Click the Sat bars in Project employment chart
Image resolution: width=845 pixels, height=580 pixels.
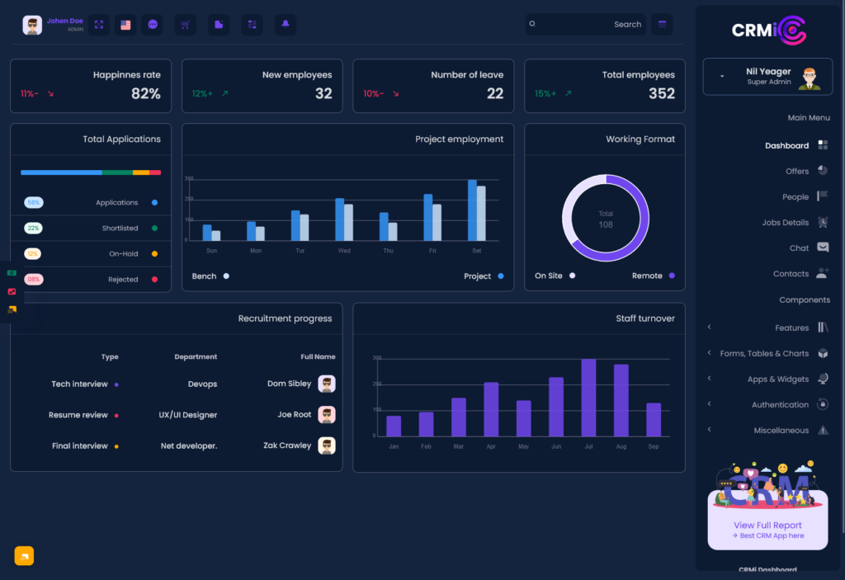click(x=476, y=210)
